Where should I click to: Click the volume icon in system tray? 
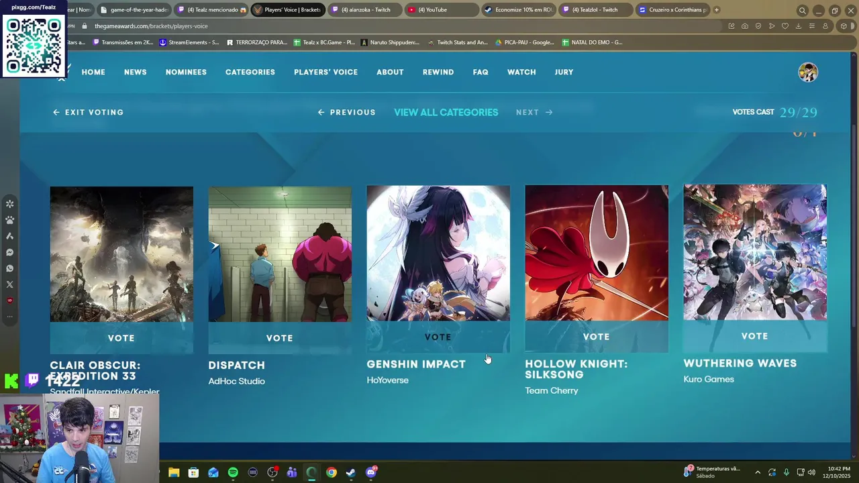811,472
